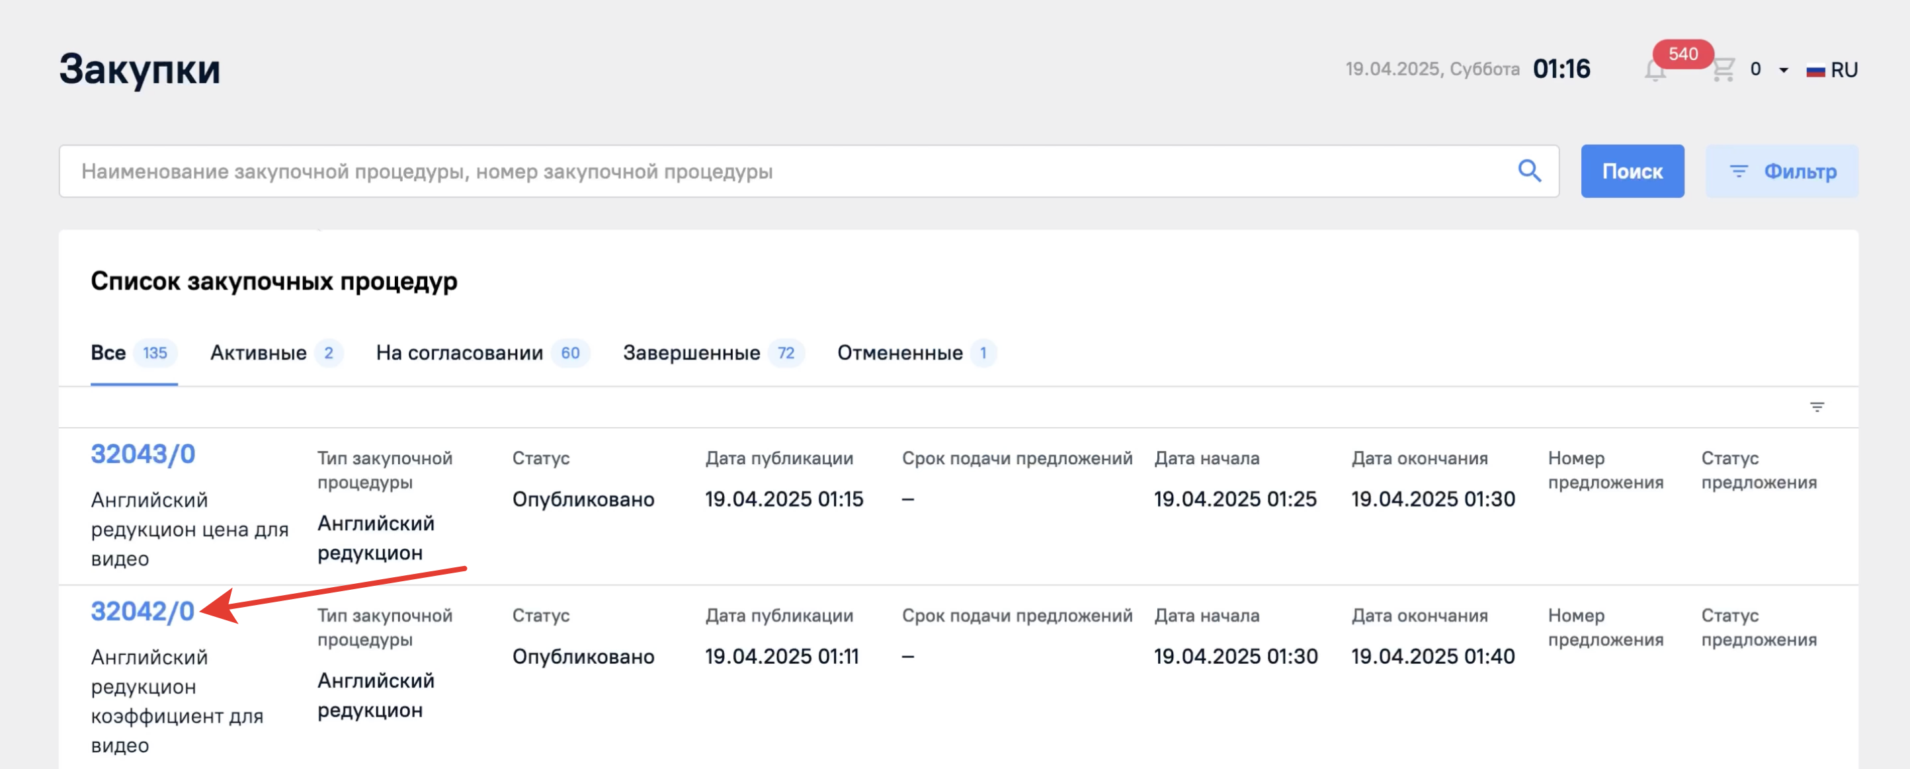The height and width of the screenshot is (769, 1910).
Task: Click end date 19.04.2025 01:40
Action: pos(1432,657)
